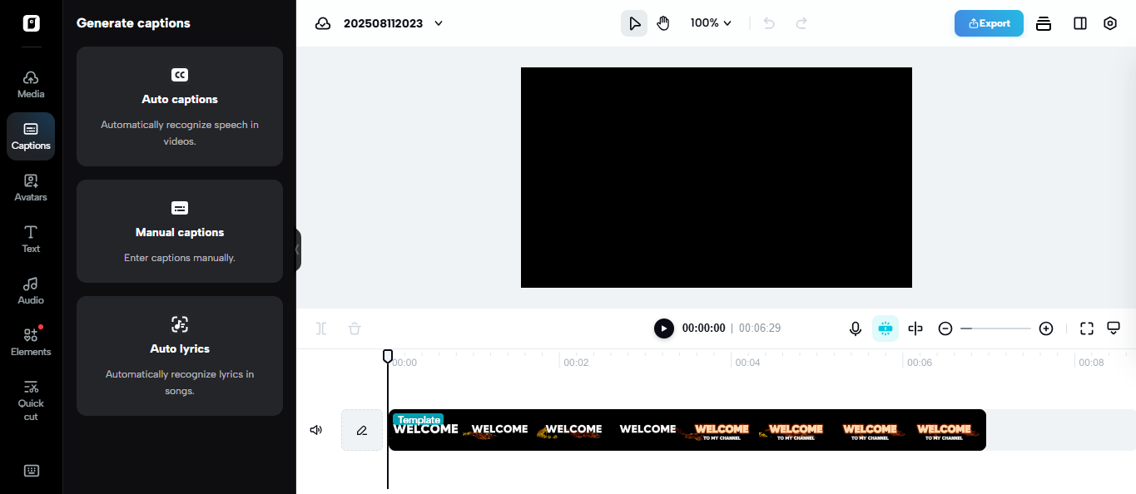
Task: Click the Generate captions heading
Action: 133,23
